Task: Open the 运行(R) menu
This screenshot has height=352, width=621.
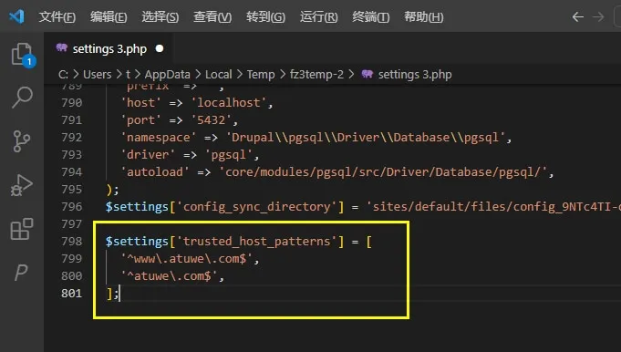Action: coord(319,17)
